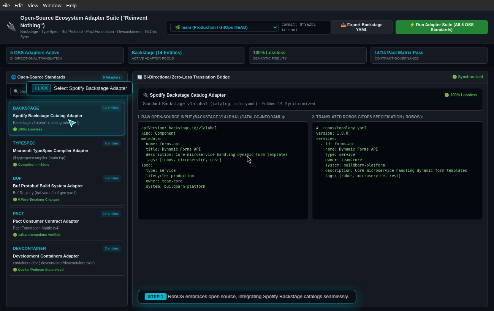494x311 pixels.
Task: Click the containers.dev devcontainer.json subtitle
Action: (x=54, y=263)
